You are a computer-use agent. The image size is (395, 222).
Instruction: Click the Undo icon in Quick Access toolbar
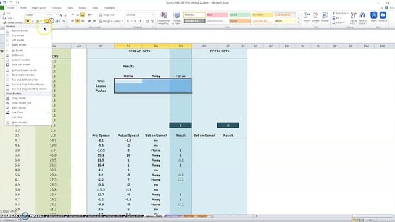click(4, 2)
